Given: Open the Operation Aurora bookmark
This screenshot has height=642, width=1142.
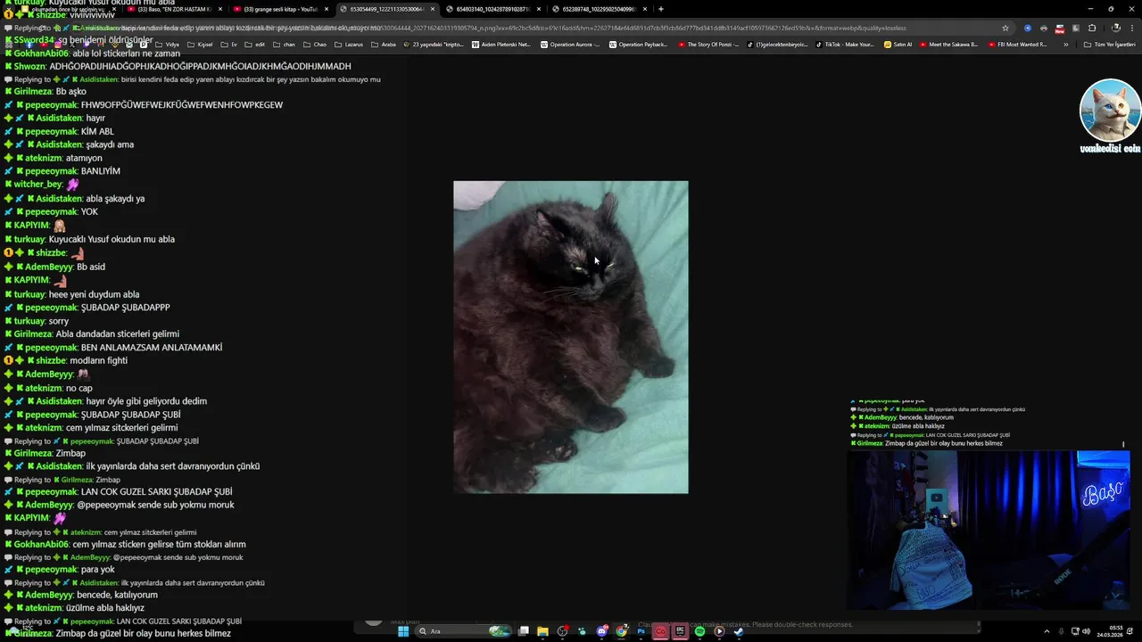Looking at the screenshot, I should [x=569, y=45].
